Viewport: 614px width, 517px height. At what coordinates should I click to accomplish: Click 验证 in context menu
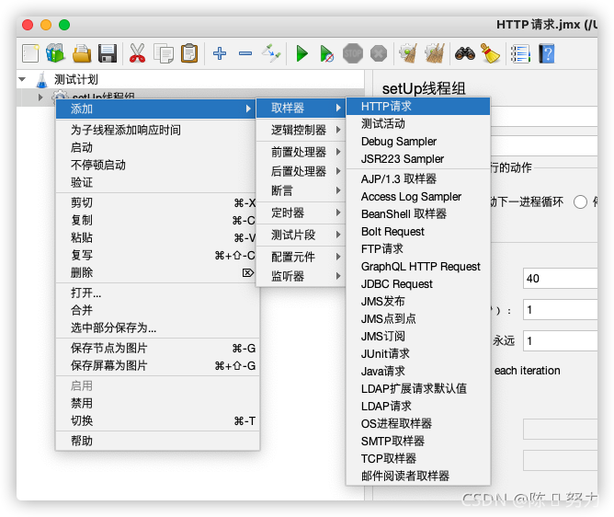(158, 182)
